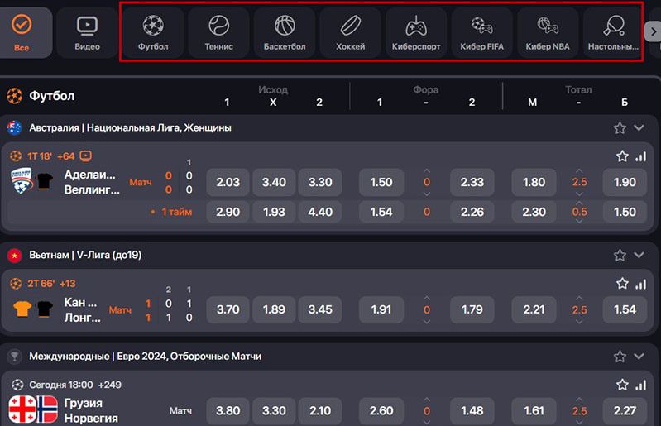Open statistics icon for Adelaide match
Screen dimensions: 661x426
(x=640, y=156)
